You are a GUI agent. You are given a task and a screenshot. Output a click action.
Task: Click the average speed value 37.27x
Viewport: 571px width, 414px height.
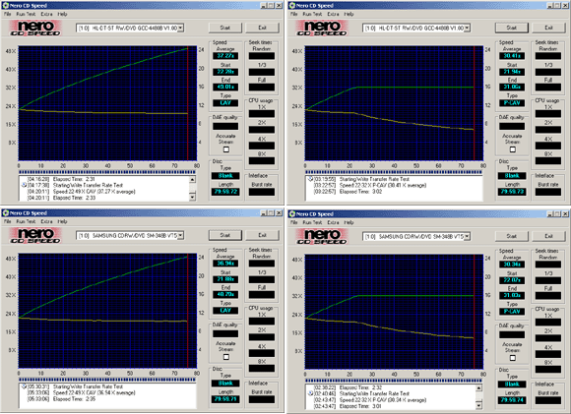[225, 56]
